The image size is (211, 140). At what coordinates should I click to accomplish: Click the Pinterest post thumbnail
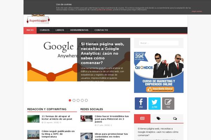click(87, 118)
